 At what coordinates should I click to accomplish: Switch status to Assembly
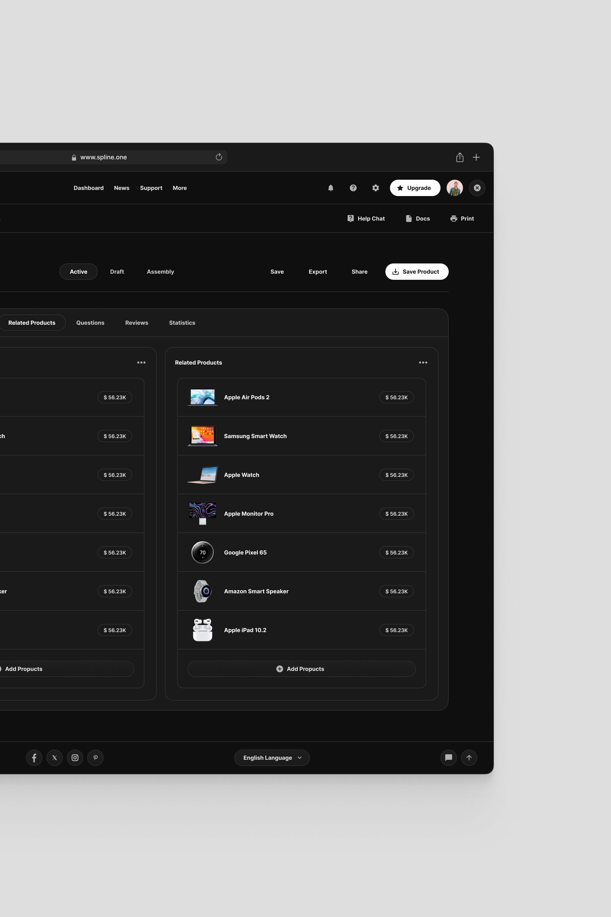[x=160, y=272]
